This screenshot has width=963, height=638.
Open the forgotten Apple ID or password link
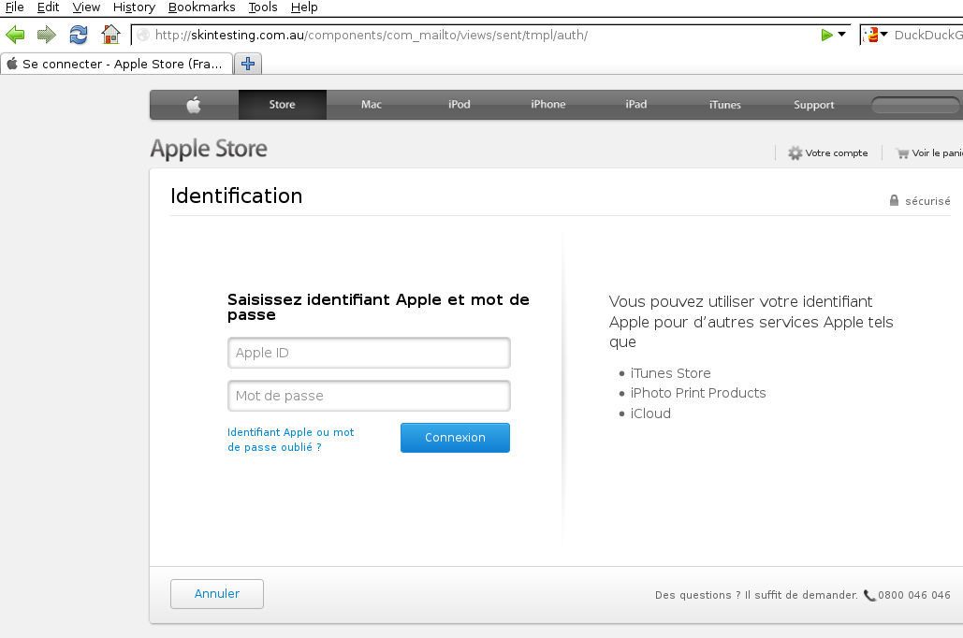290,440
